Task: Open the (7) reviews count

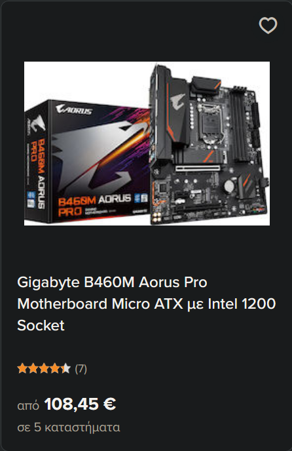Action: click(81, 369)
